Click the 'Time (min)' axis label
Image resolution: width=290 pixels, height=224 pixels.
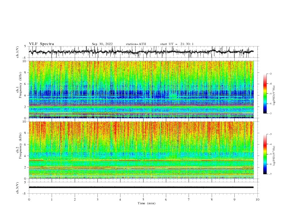pyautogui.click(x=146, y=203)
